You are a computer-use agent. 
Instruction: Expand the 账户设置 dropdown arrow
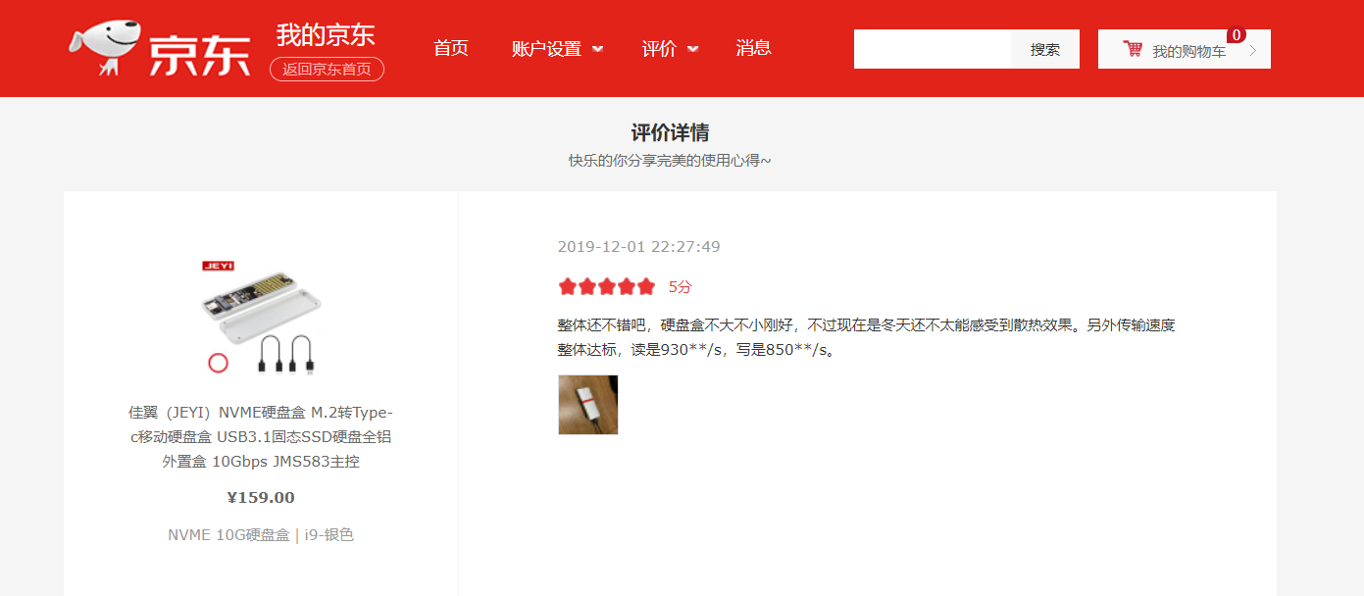click(x=598, y=49)
